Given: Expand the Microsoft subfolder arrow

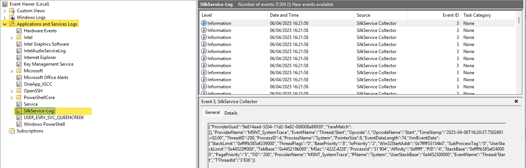Looking at the screenshot, I should point(12,71).
